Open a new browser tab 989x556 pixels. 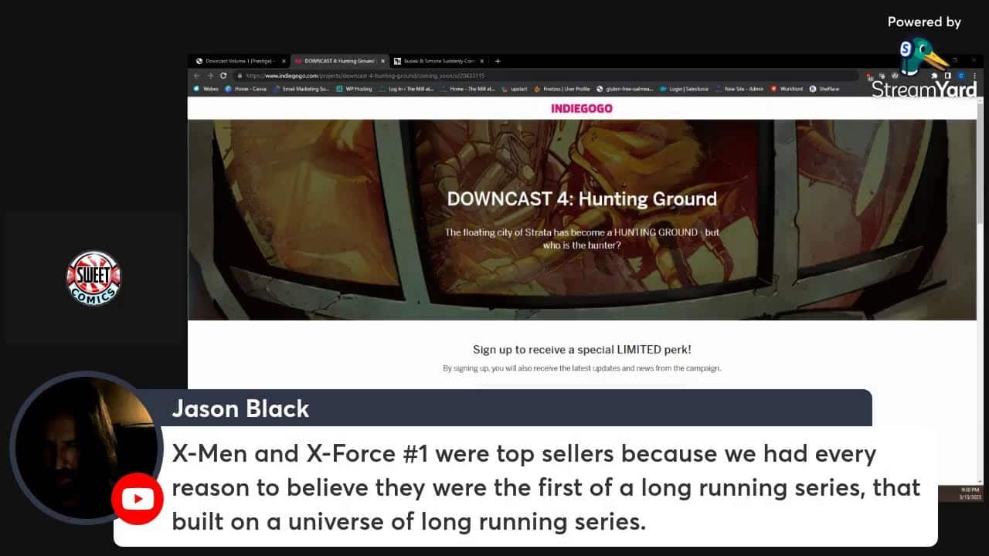(498, 61)
